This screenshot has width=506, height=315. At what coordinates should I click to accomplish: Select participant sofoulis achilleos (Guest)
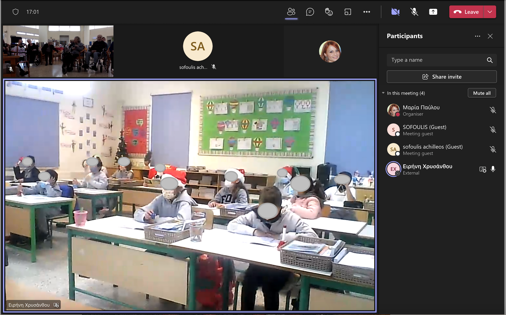[442, 149]
